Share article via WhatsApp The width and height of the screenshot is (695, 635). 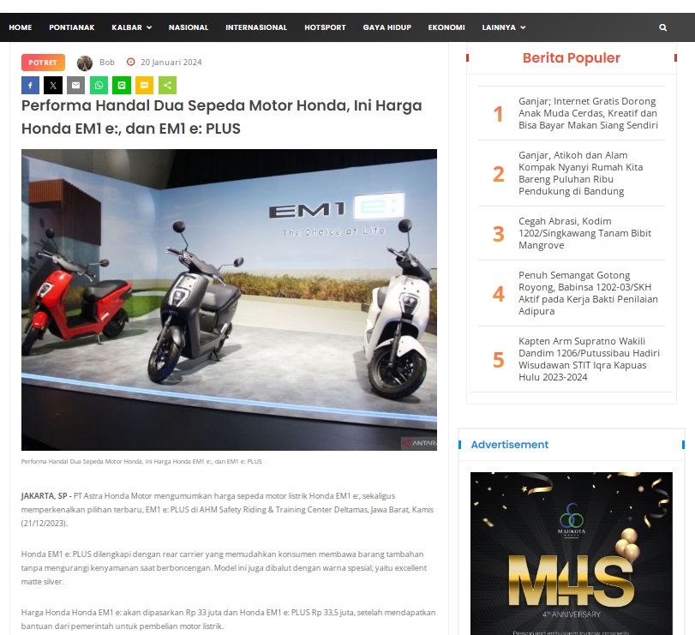(99, 85)
